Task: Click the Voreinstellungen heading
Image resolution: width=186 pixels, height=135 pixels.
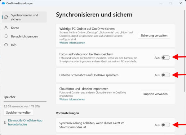Action: pyautogui.click(x=67, y=113)
